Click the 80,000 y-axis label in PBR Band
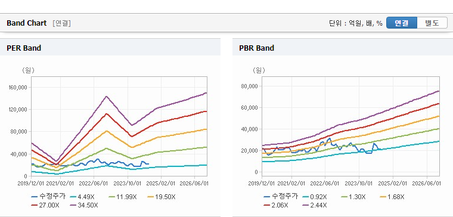Screen dimensions: 453x217 249,86
